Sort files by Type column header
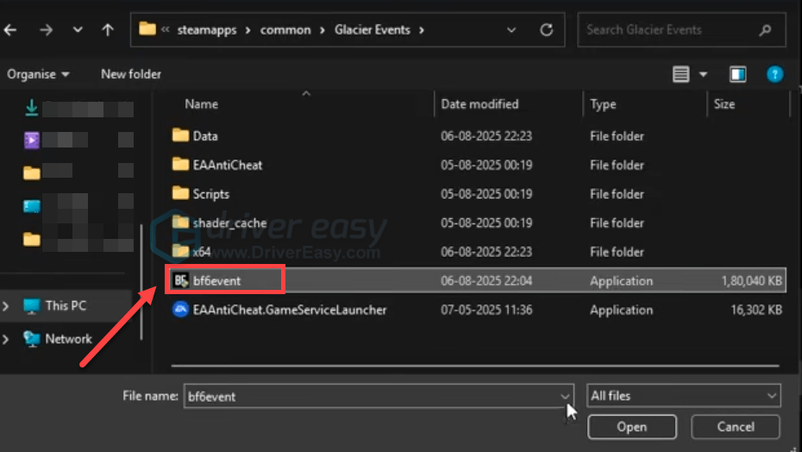This screenshot has width=802, height=452. pyautogui.click(x=603, y=104)
